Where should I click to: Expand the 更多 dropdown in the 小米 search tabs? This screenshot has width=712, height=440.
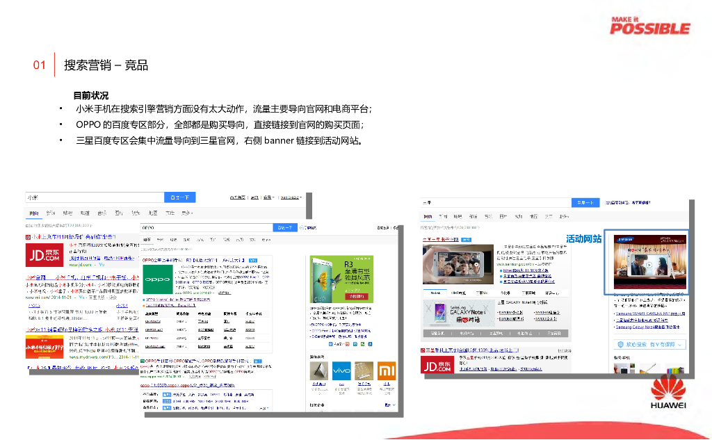[187, 213]
